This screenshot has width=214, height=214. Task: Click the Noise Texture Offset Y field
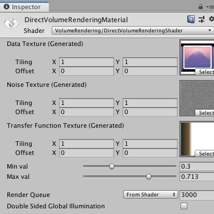150,112
